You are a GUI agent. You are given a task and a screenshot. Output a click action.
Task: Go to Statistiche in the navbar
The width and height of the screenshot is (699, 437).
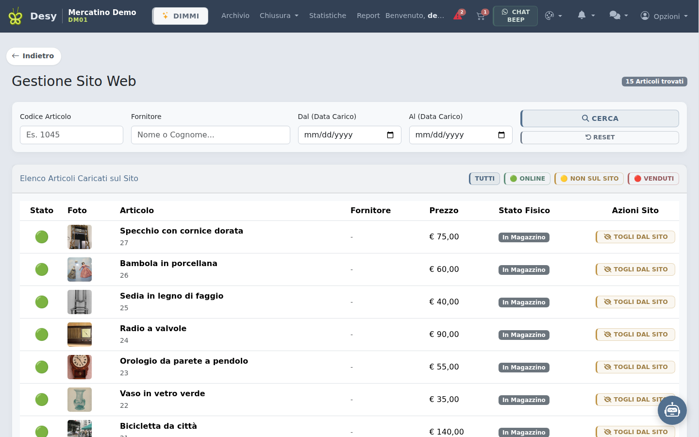pos(328,16)
